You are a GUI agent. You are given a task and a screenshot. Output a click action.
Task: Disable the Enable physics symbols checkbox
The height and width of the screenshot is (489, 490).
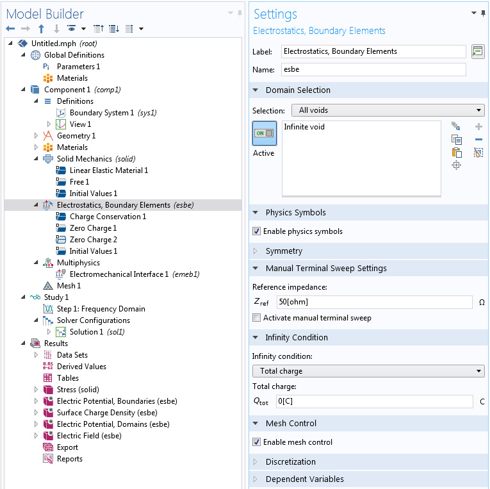coord(257,231)
